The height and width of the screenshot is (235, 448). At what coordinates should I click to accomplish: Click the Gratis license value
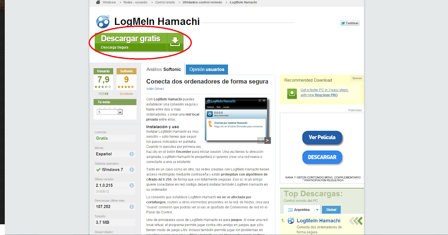[102, 138]
